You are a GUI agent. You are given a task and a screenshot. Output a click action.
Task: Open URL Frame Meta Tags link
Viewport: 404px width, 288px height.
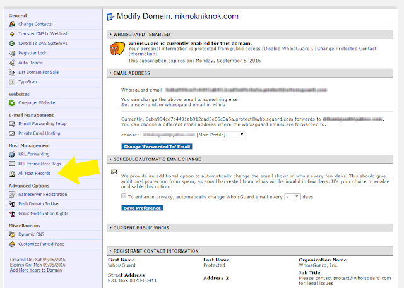40,164
